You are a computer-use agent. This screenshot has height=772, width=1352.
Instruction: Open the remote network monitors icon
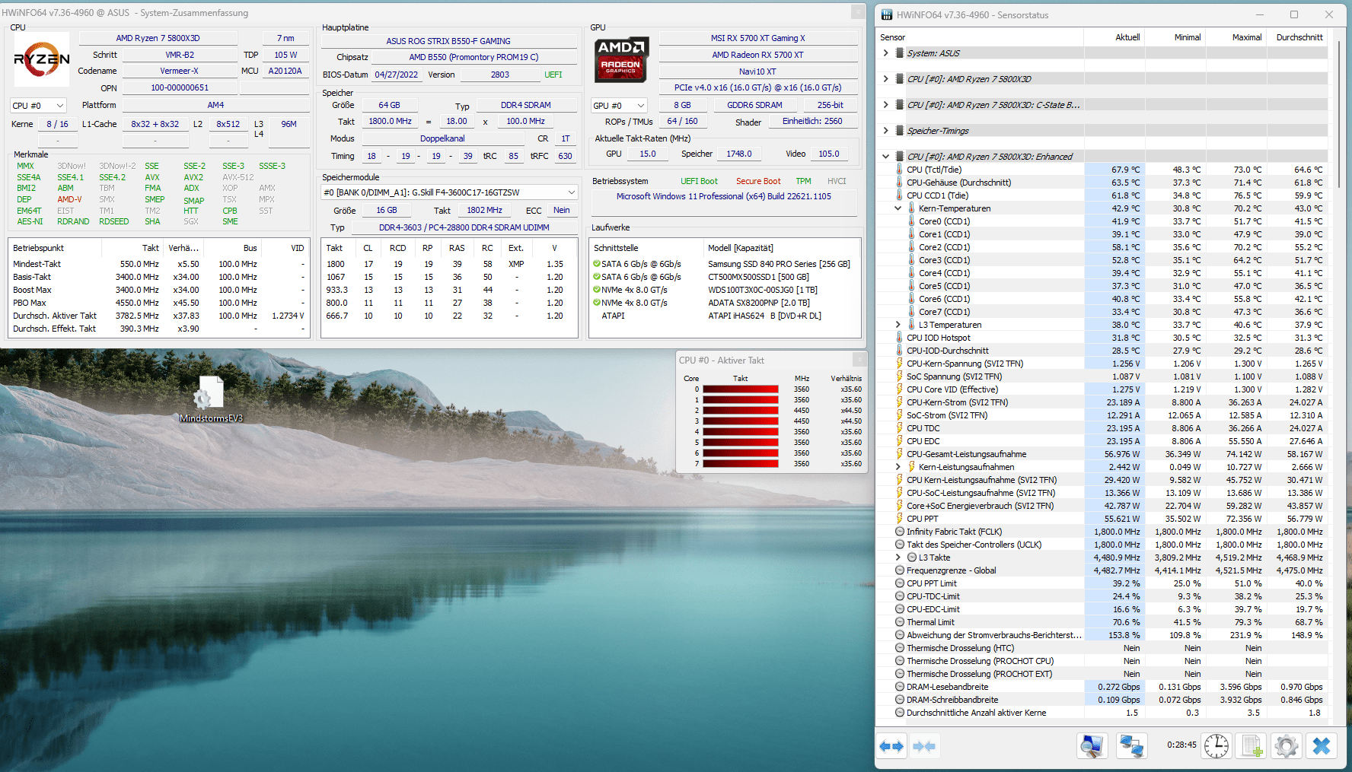click(x=1131, y=746)
